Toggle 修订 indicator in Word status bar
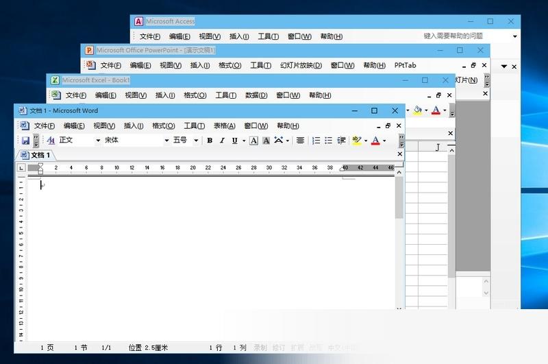 pos(279,348)
